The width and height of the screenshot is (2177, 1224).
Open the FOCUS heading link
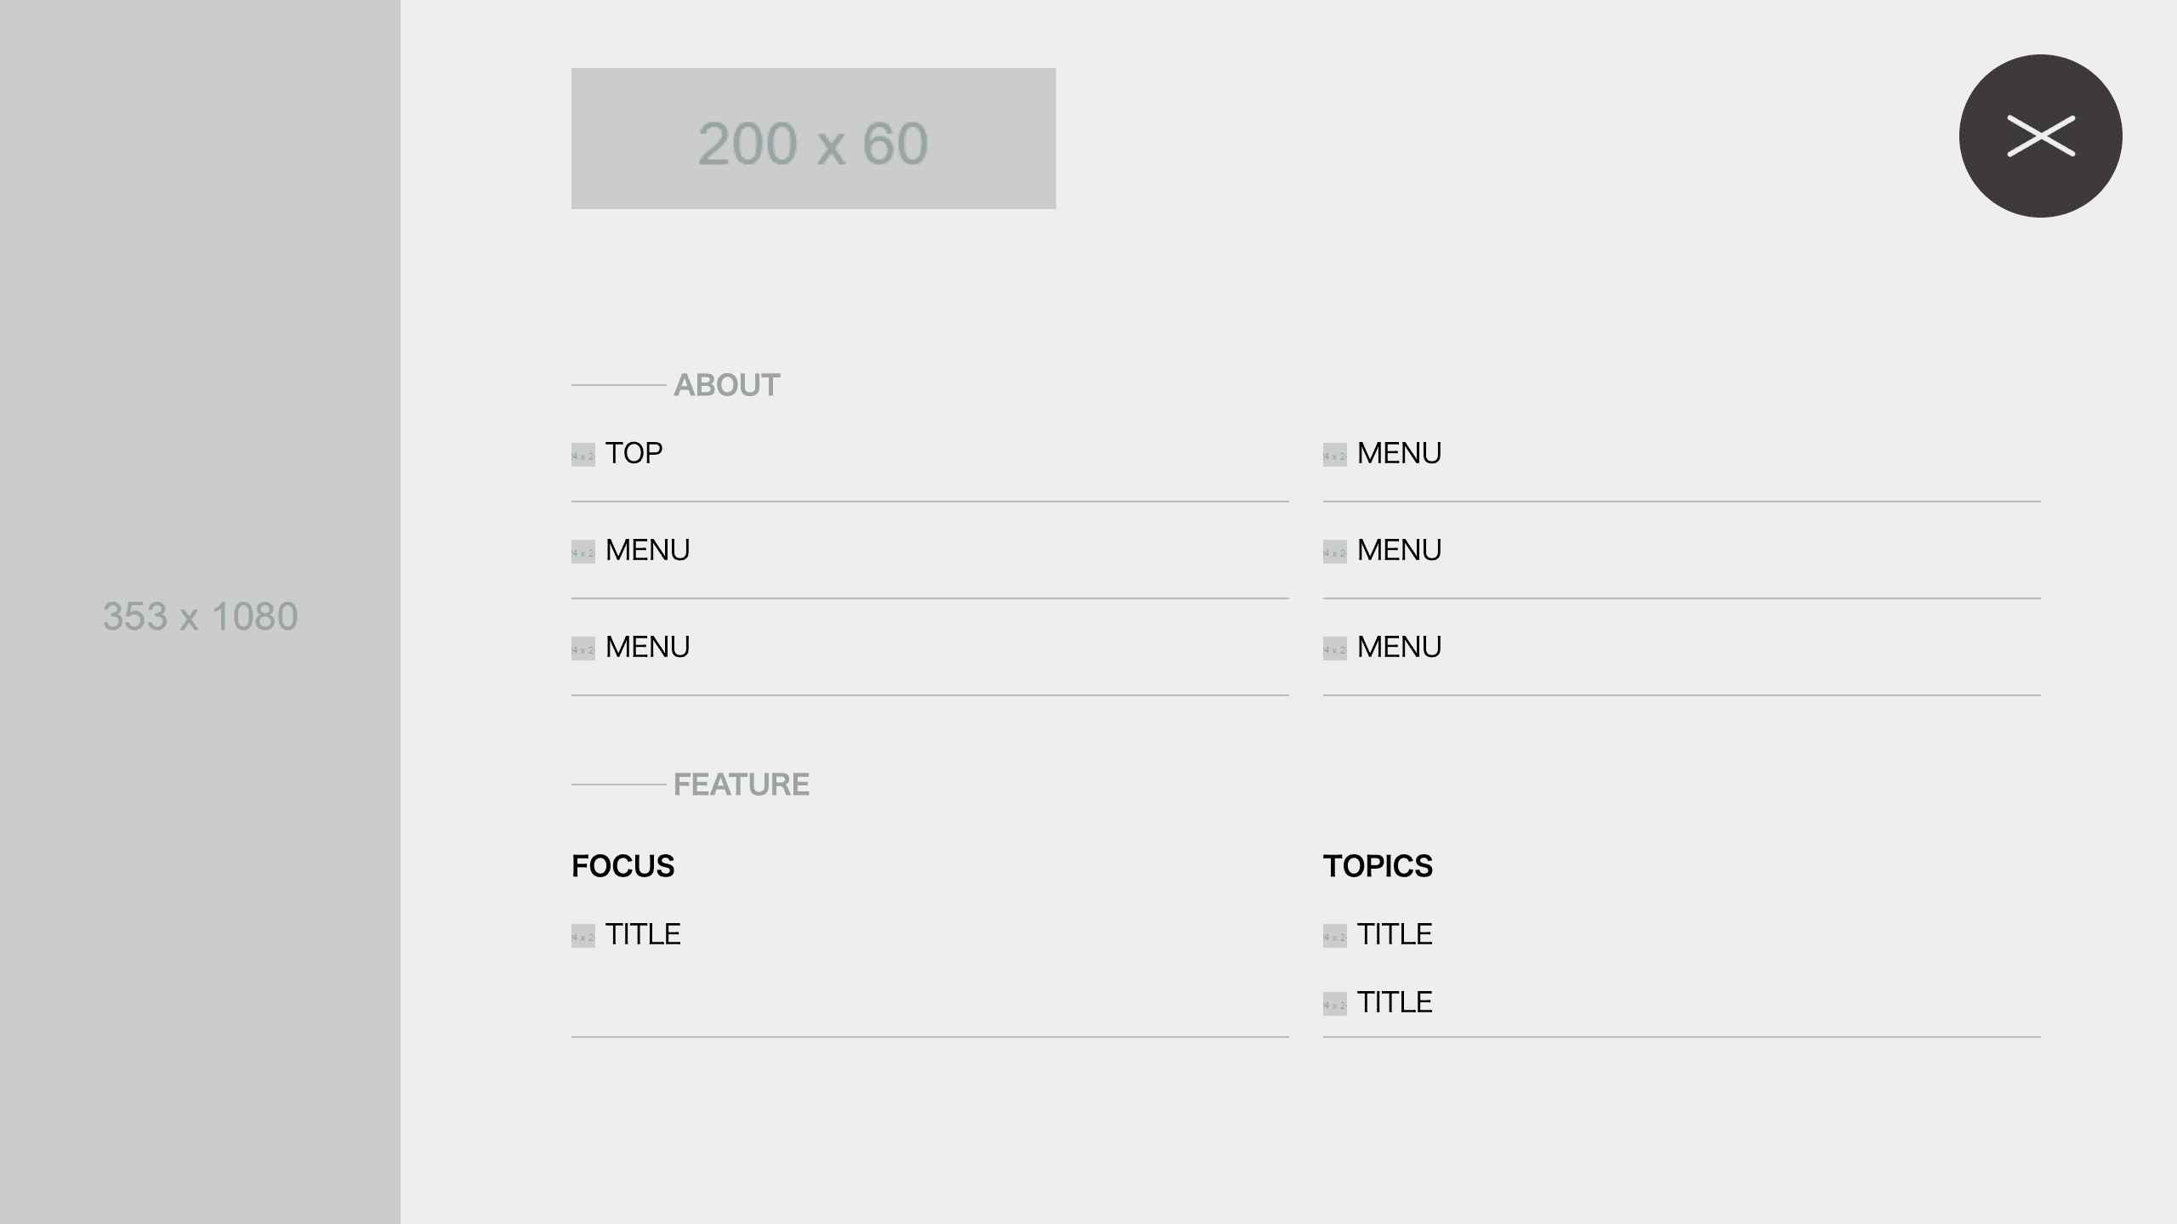pyautogui.click(x=623, y=866)
